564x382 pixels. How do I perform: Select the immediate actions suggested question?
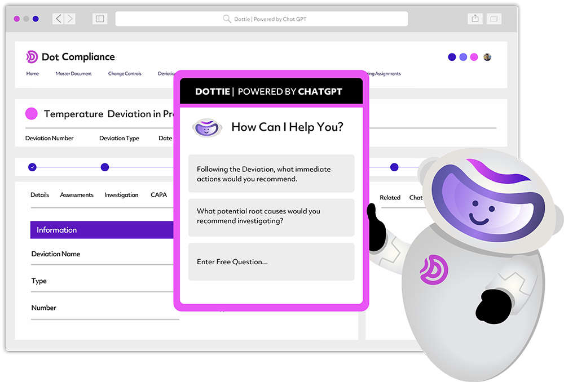[271, 174]
